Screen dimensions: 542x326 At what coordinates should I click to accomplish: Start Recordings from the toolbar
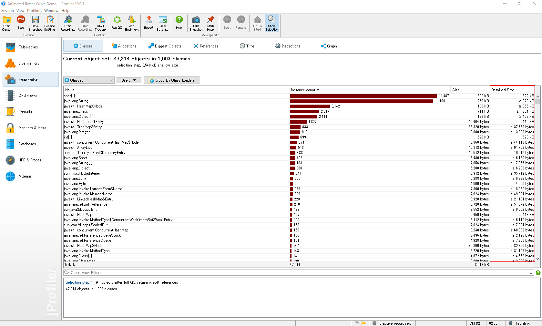click(x=68, y=23)
